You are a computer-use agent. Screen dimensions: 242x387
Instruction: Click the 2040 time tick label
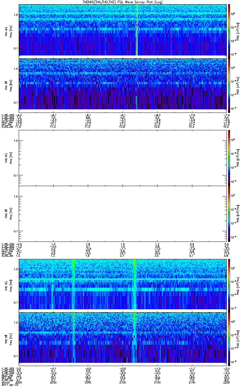click(x=88, y=382)
